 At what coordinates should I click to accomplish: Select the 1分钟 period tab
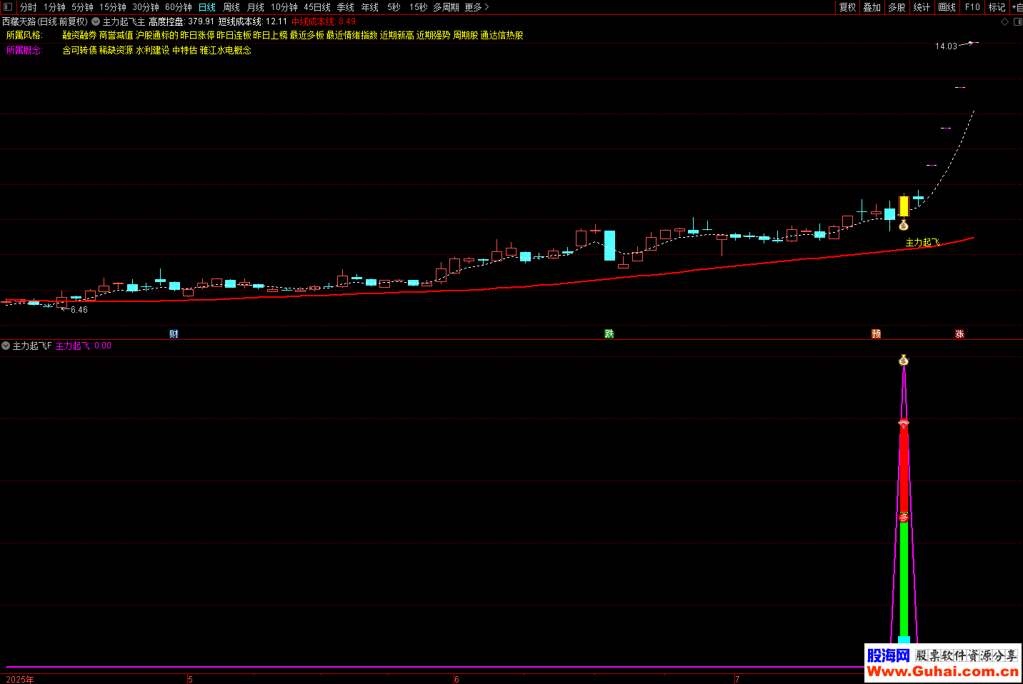[x=54, y=7]
